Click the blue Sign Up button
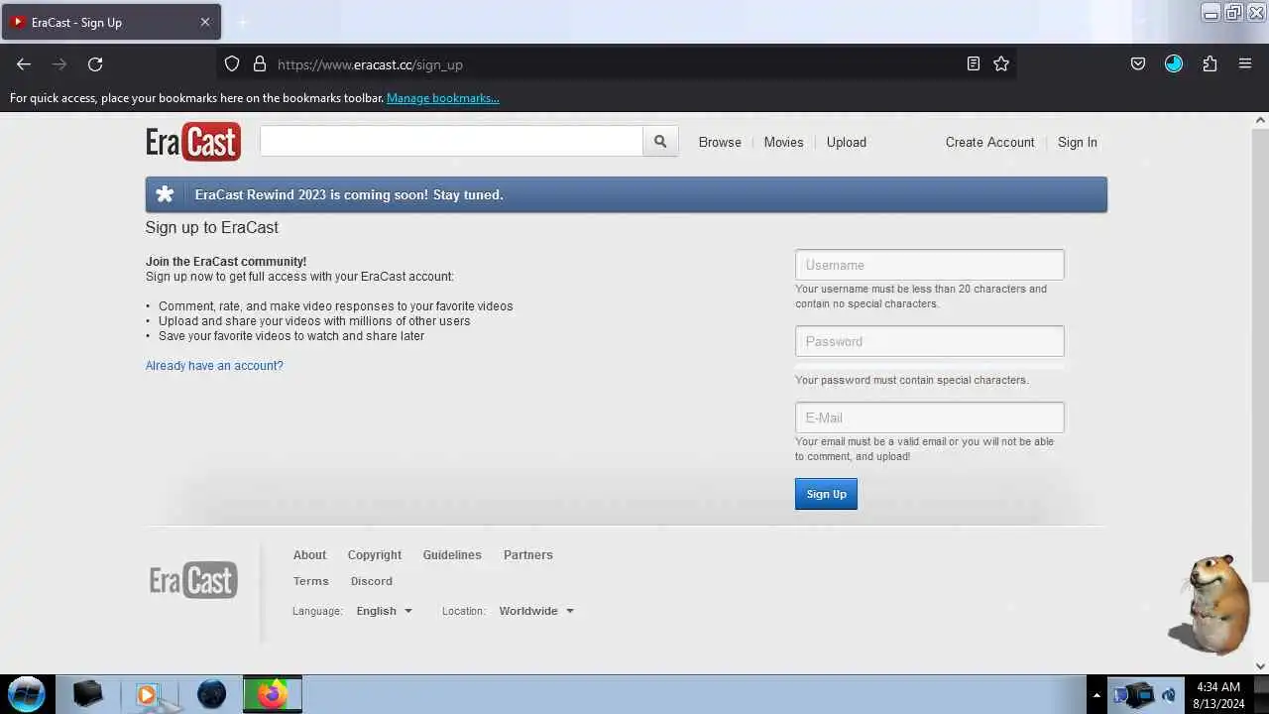1269x714 pixels. (x=826, y=494)
